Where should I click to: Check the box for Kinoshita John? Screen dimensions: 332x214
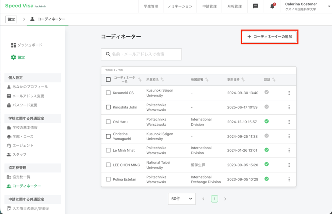(x=108, y=107)
